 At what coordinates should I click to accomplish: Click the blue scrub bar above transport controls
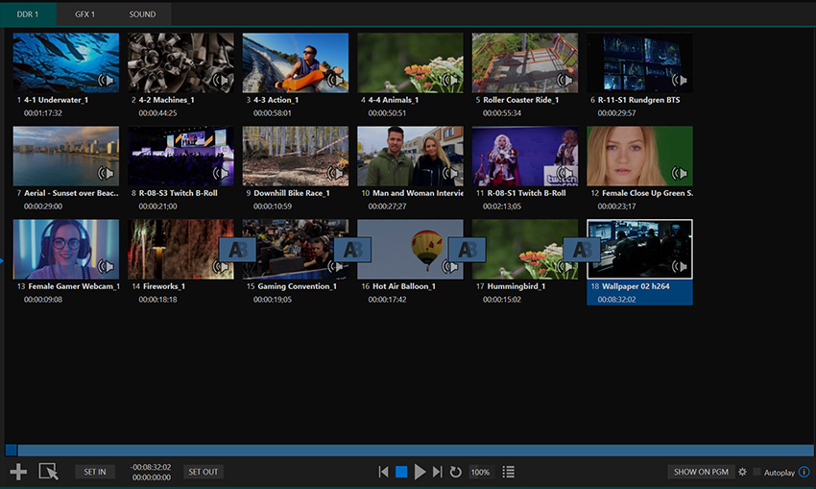(x=408, y=450)
